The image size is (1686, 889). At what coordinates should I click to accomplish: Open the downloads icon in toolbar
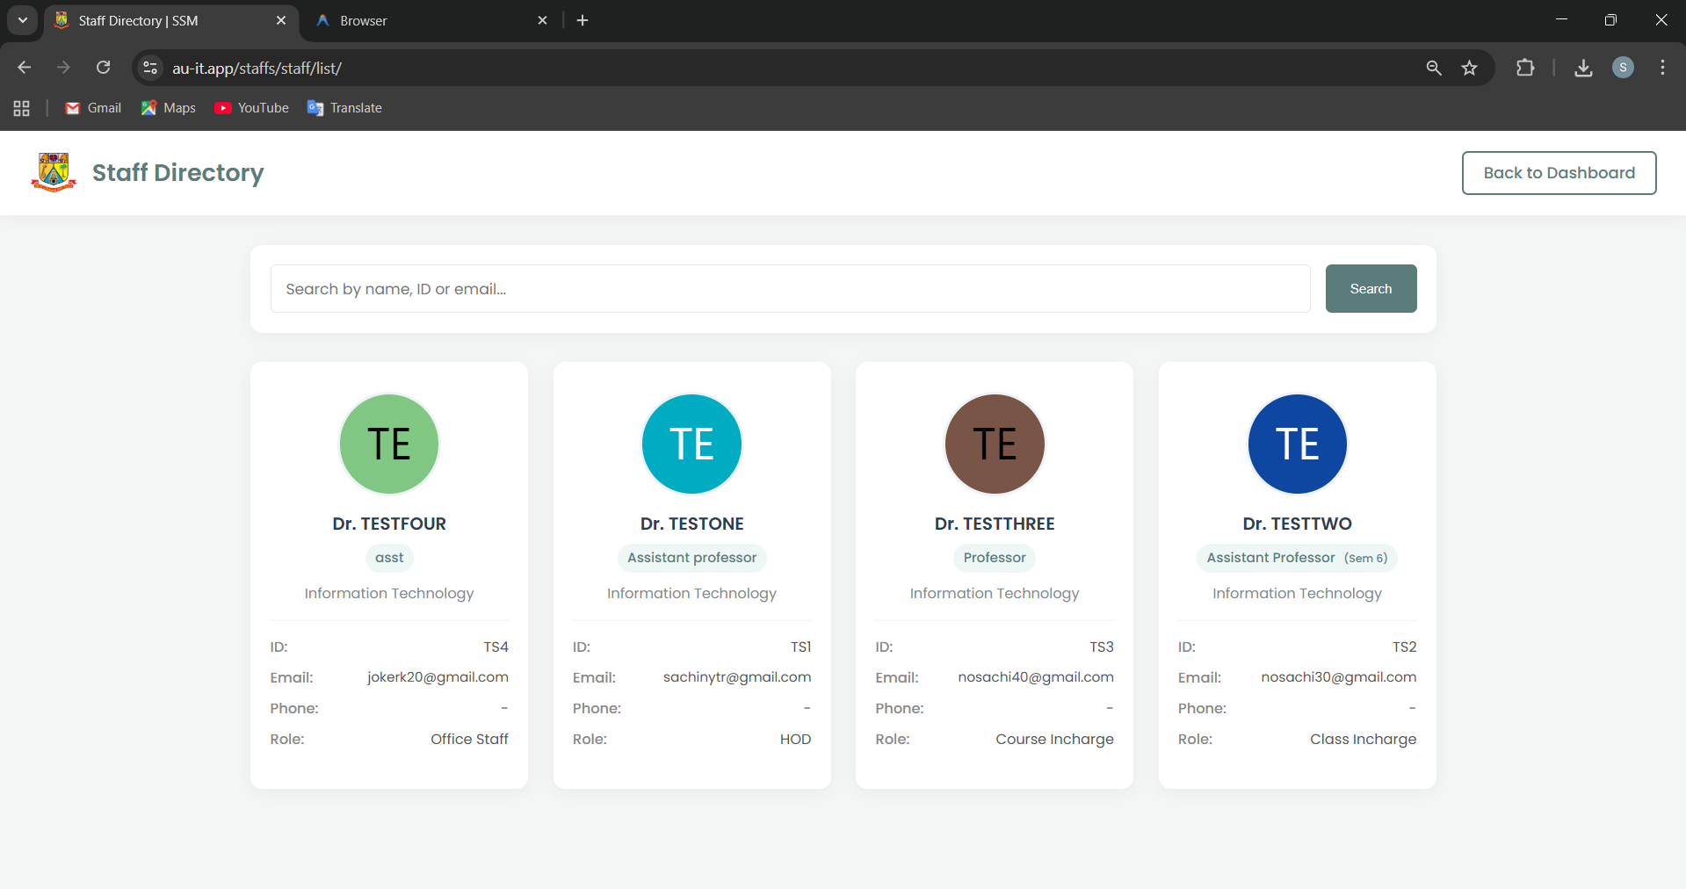(x=1583, y=68)
